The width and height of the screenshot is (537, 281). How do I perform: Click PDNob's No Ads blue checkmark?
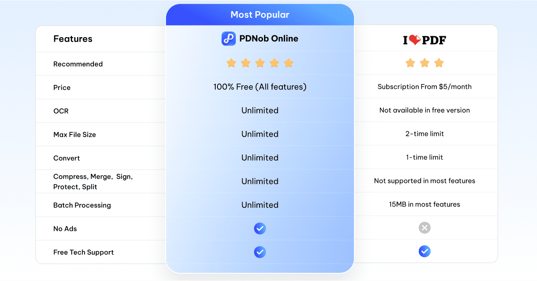(260, 229)
